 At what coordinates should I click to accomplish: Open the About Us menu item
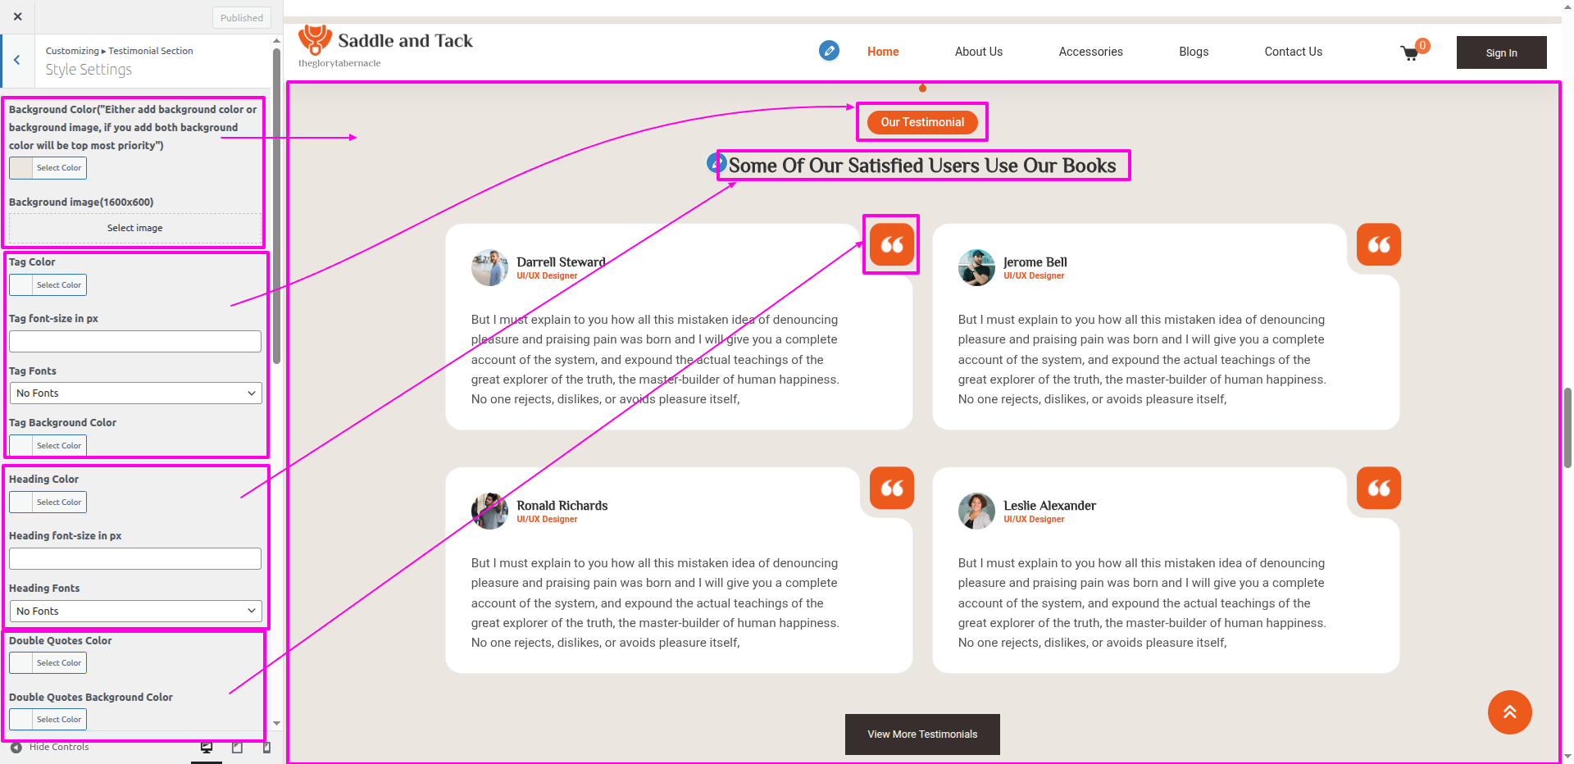pos(978,52)
